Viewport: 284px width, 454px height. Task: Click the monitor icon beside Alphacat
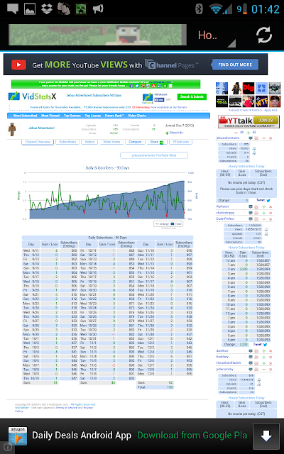click(x=251, y=207)
